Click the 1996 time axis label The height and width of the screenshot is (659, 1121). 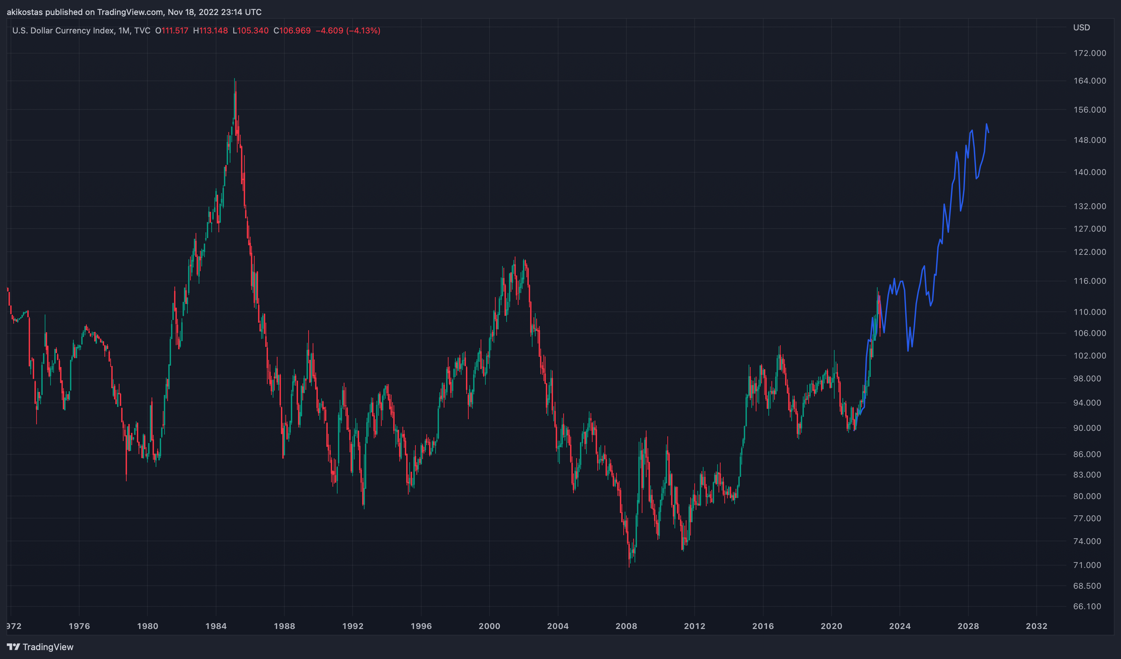tap(421, 626)
